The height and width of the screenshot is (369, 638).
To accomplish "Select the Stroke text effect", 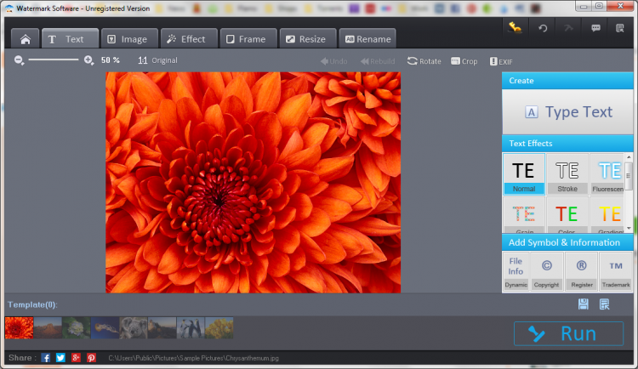I will tap(567, 174).
